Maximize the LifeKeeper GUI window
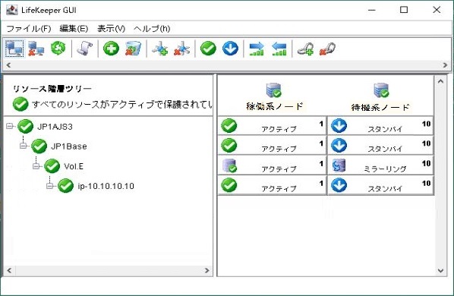This screenshot has height=296, width=454. coord(404,10)
